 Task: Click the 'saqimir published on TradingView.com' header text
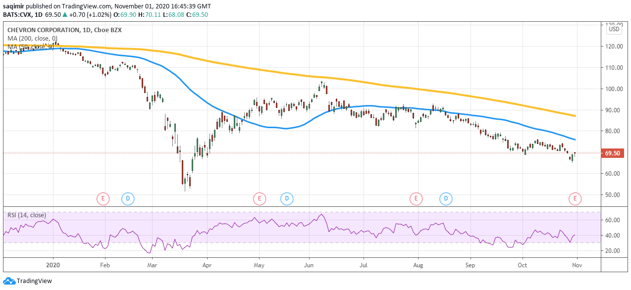(x=56, y=6)
